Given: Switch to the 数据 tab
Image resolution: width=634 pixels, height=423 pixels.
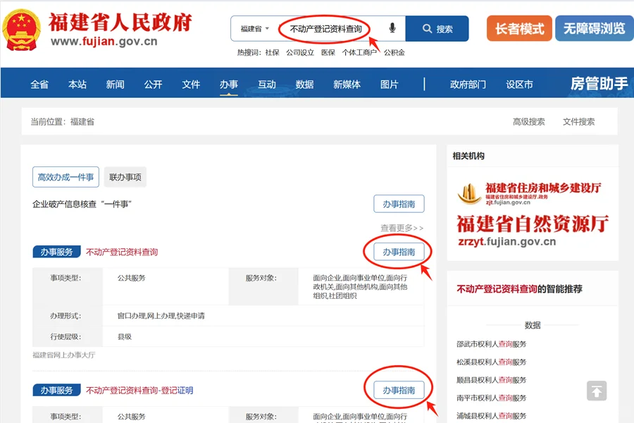Looking at the screenshot, I should coord(304,84).
